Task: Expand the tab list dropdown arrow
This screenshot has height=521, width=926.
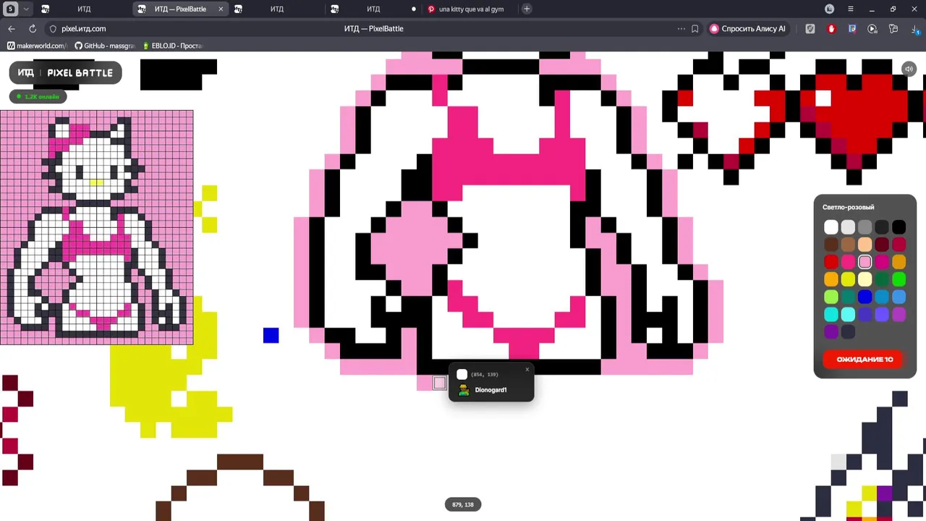Action: click(26, 9)
